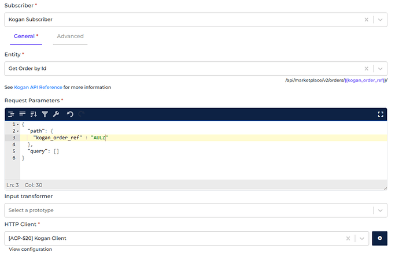Viewport: 399px width, 256px height.
Task: Collapse the fold arrow on line 1
Action: 18,125
